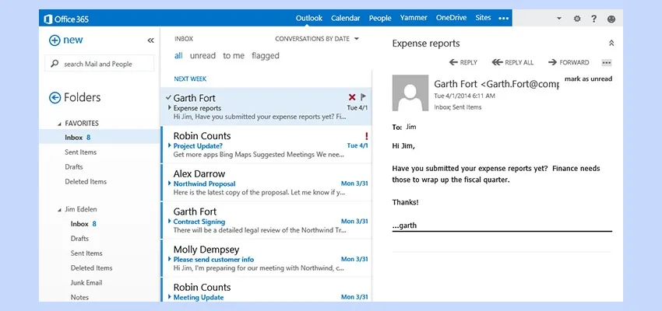The width and height of the screenshot is (662, 311).
Task: Select mark as unread option
Action: coord(588,79)
